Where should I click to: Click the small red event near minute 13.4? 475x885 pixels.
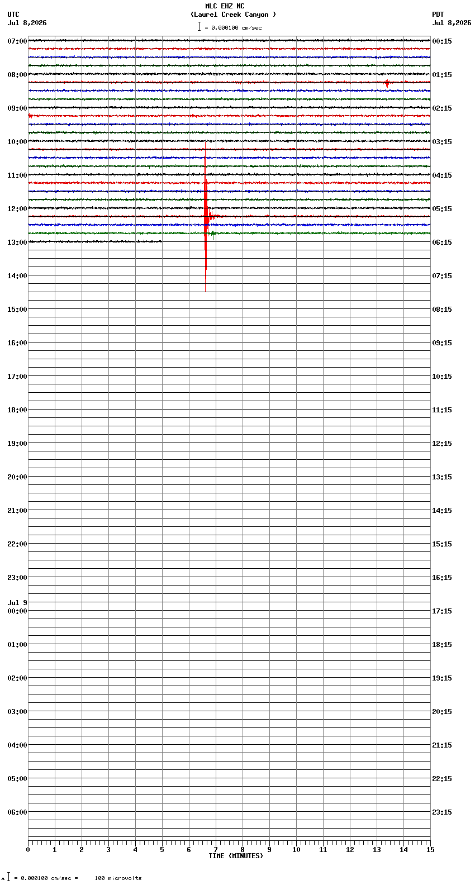[x=387, y=83]
